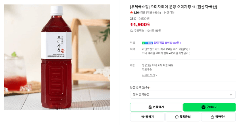
Task: Add item to 장바구니
Action: [x=218, y=117]
